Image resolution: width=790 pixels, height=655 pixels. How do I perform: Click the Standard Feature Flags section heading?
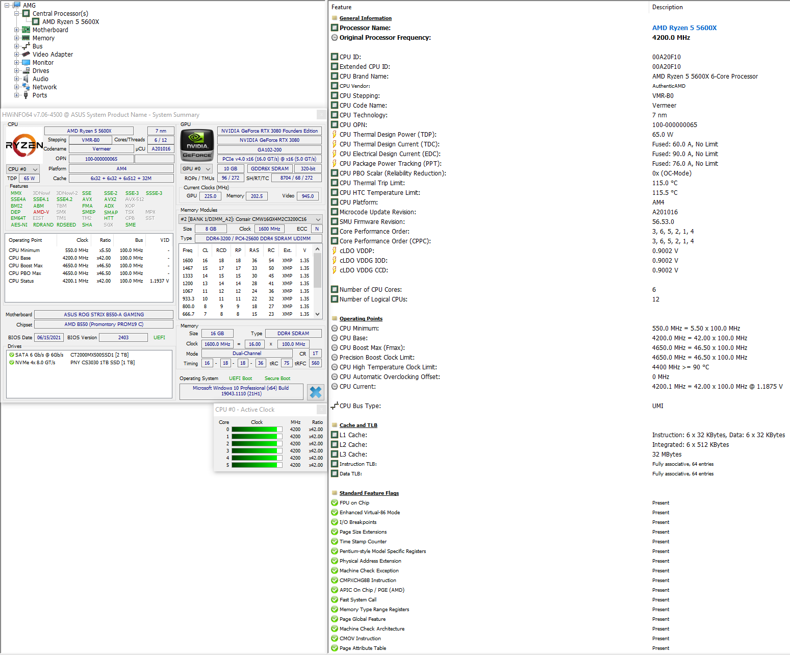(x=369, y=493)
